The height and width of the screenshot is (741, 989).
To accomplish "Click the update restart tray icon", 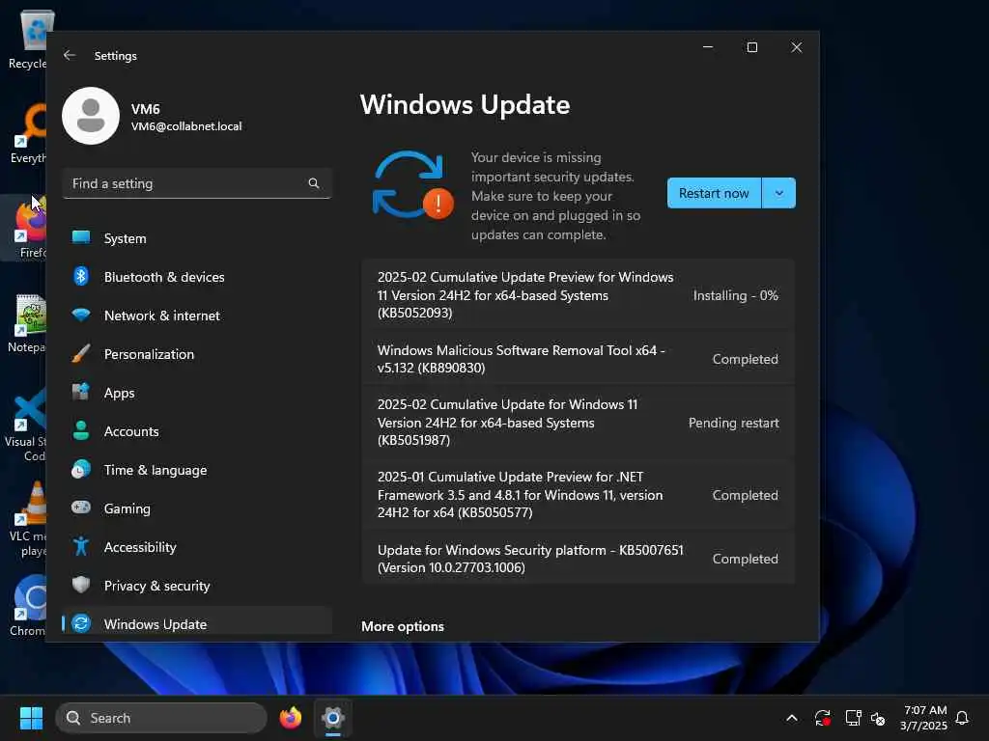I will (823, 718).
